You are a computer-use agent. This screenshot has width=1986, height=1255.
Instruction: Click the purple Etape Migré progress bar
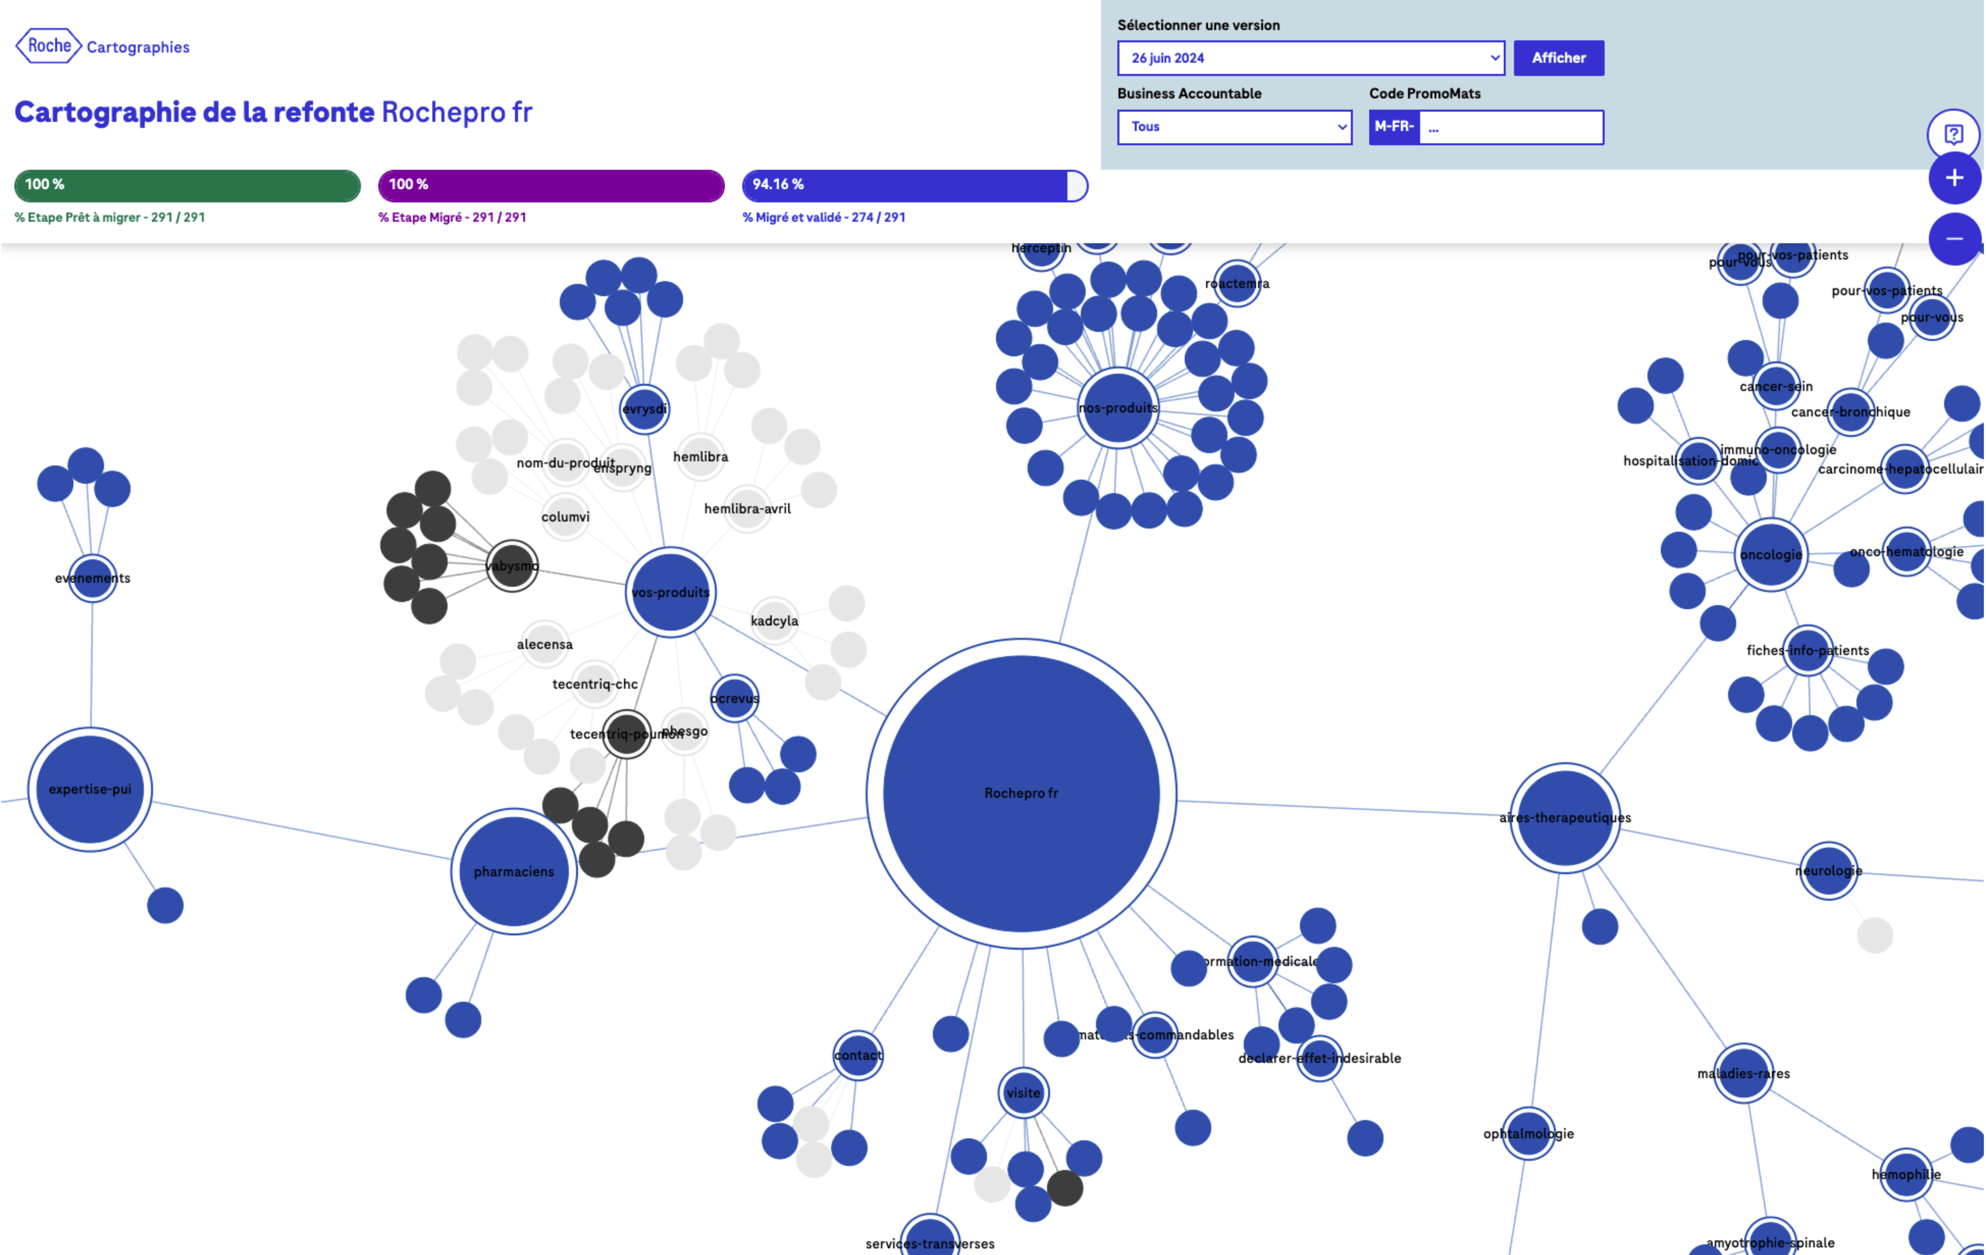point(551,186)
